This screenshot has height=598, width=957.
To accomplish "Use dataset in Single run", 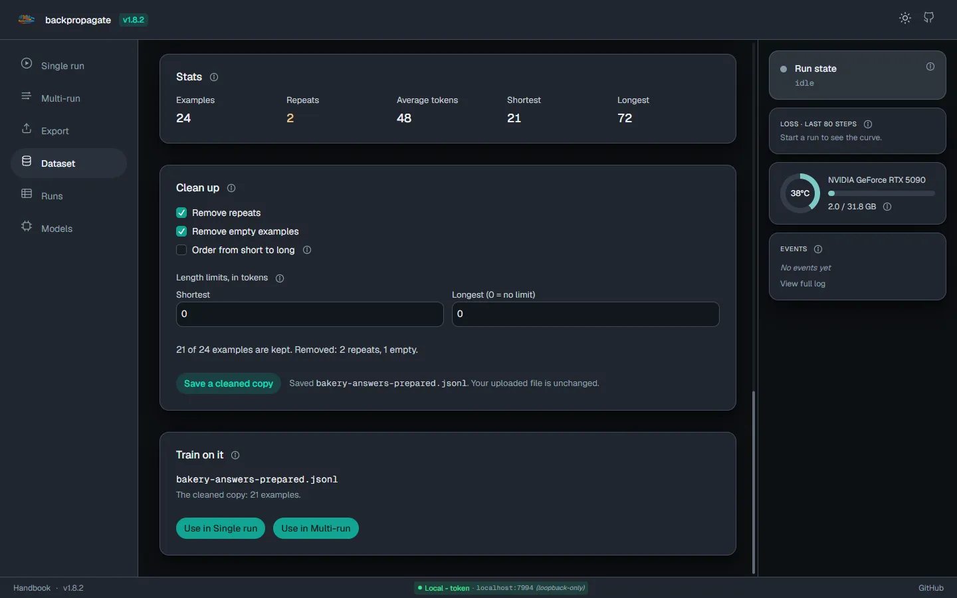I will pyautogui.click(x=221, y=528).
